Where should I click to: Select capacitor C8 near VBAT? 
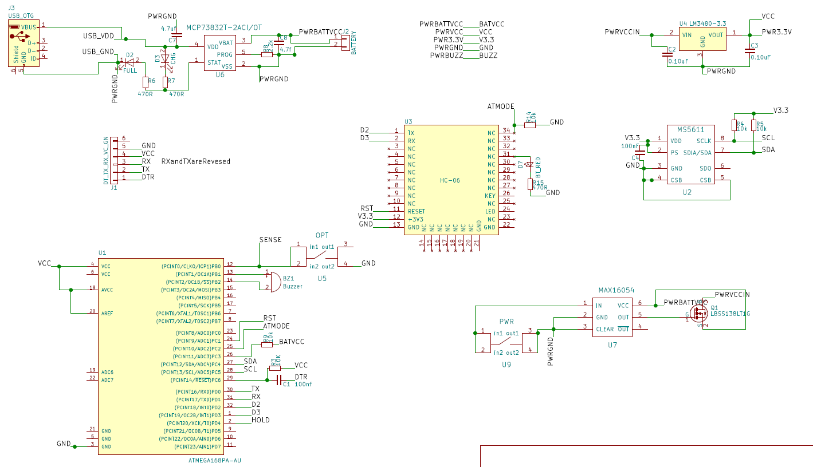pos(279,44)
